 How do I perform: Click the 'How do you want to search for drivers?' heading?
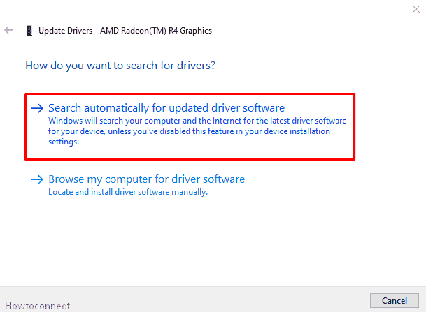click(120, 66)
